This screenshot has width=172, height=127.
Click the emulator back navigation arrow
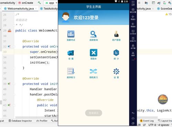pos(133,113)
